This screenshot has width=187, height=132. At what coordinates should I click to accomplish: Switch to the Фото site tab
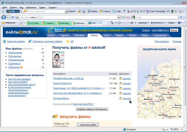pyautogui.click(x=107, y=35)
